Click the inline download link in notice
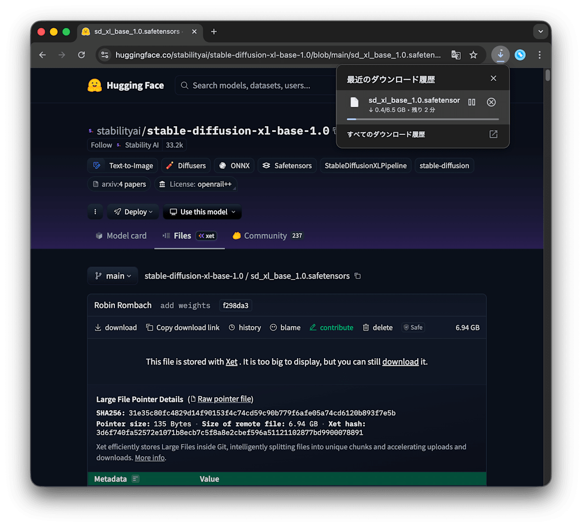Viewport: 582px width, 527px height. click(x=400, y=362)
